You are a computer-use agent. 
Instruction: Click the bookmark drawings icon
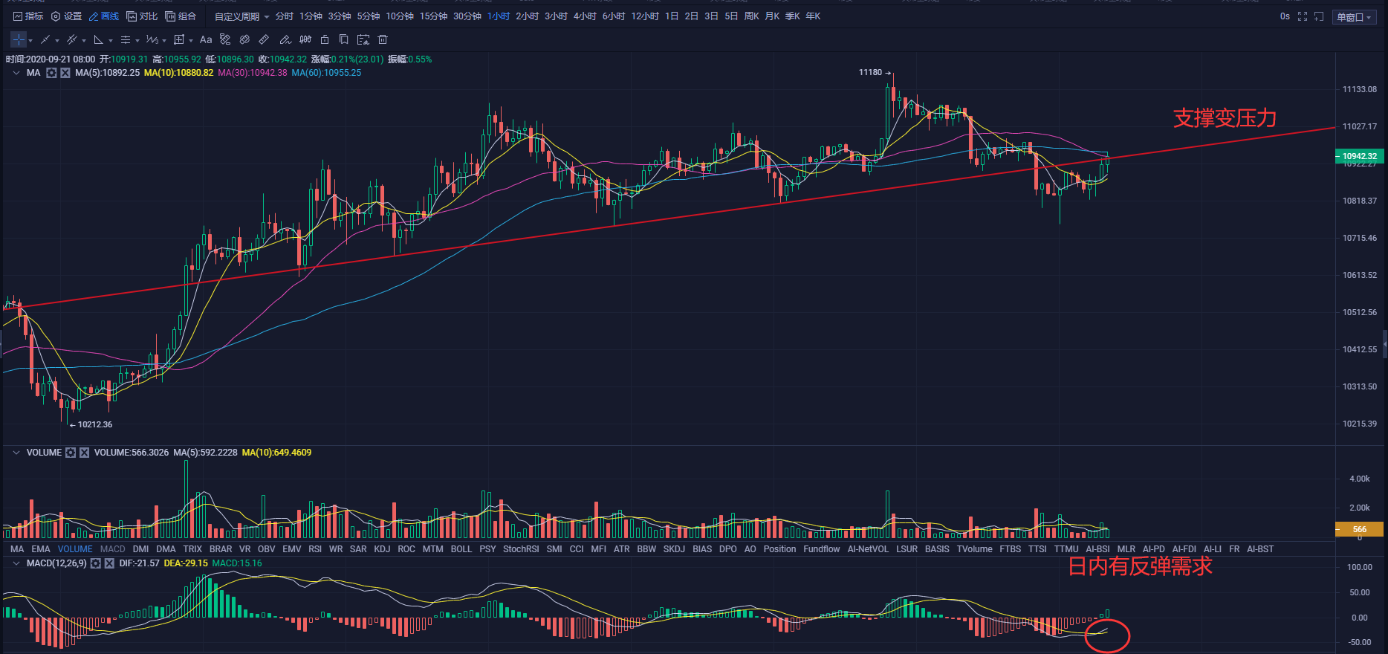[343, 39]
